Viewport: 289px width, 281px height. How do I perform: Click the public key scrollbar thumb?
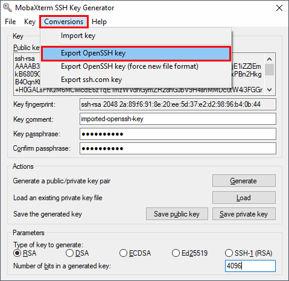[269, 69]
